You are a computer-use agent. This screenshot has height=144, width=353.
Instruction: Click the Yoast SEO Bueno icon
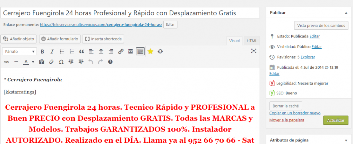pos(272,93)
